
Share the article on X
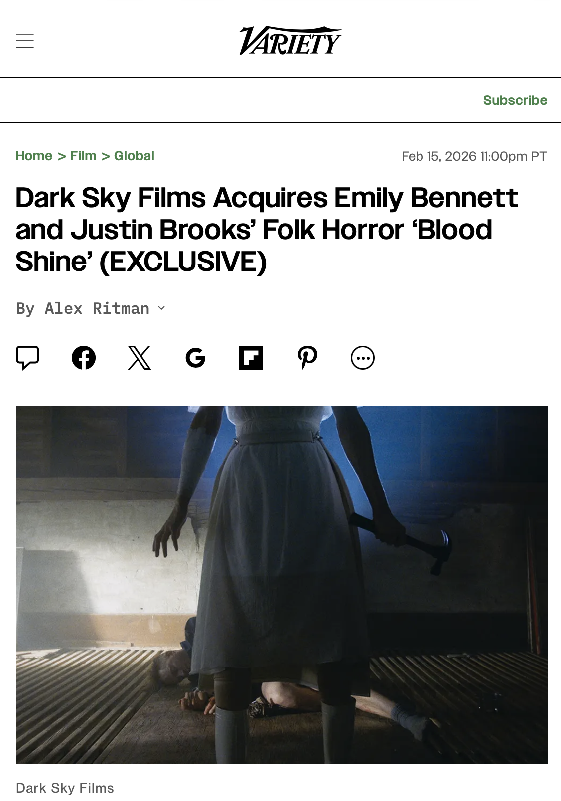[140, 358]
